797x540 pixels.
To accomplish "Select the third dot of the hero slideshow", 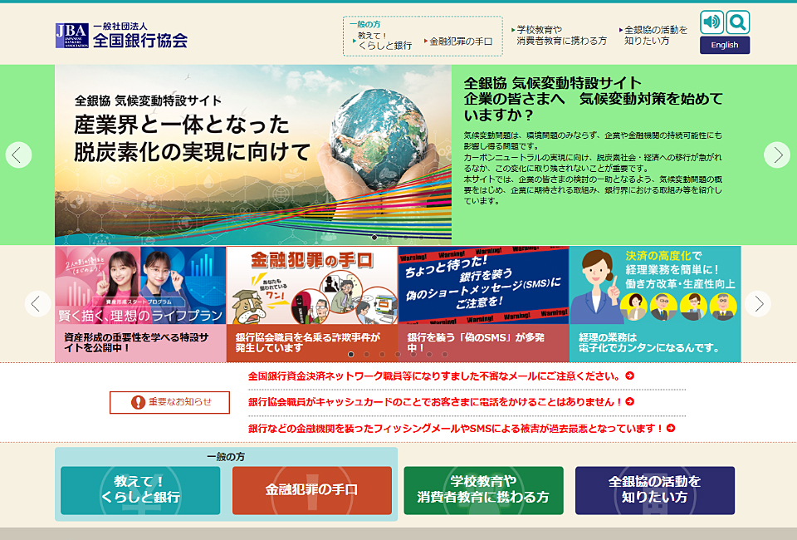I will click(x=406, y=238).
